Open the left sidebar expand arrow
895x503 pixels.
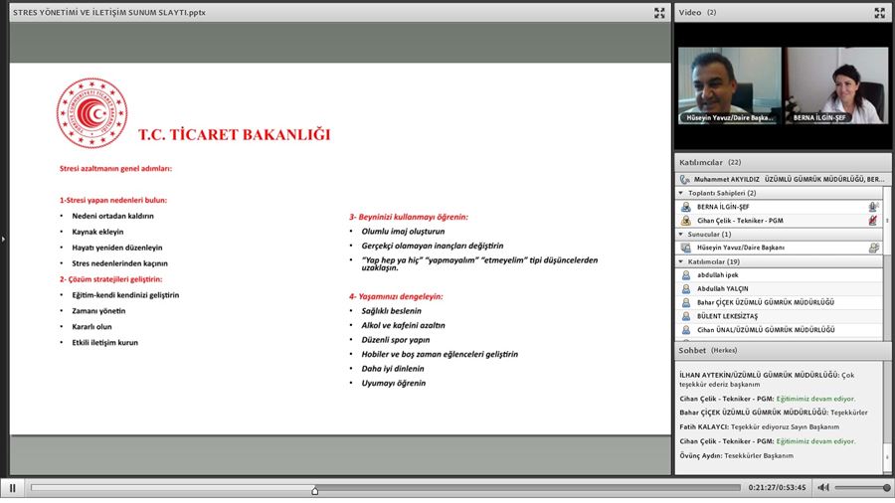tap(3, 239)
